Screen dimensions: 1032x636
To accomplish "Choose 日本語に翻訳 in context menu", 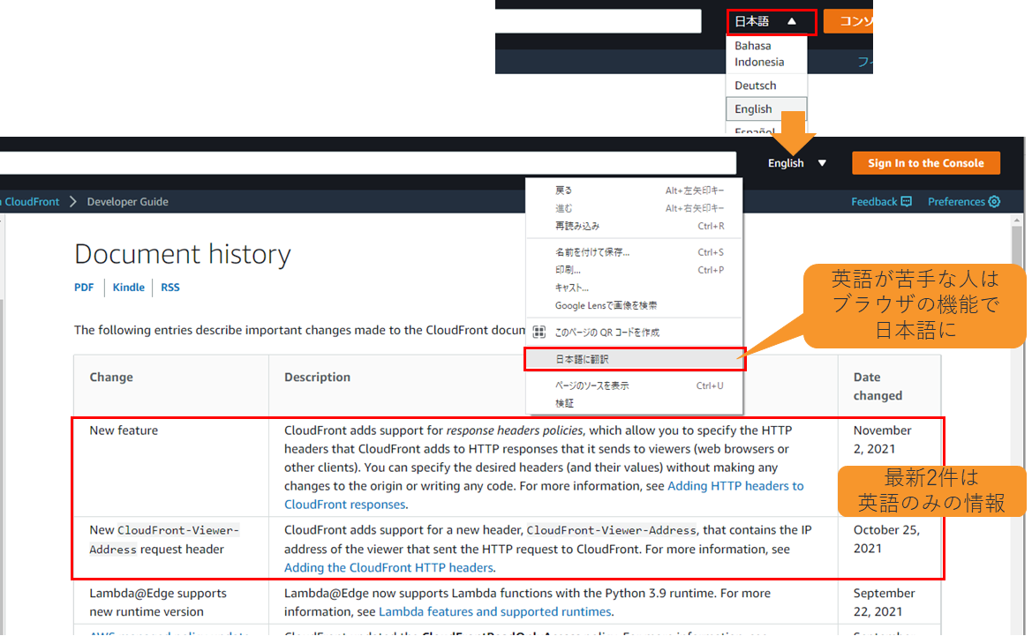I will [x=635, y=359].
